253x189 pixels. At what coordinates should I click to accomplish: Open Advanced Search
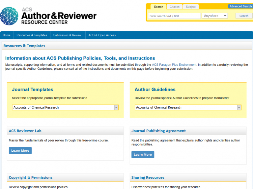[x=240, y=6]
